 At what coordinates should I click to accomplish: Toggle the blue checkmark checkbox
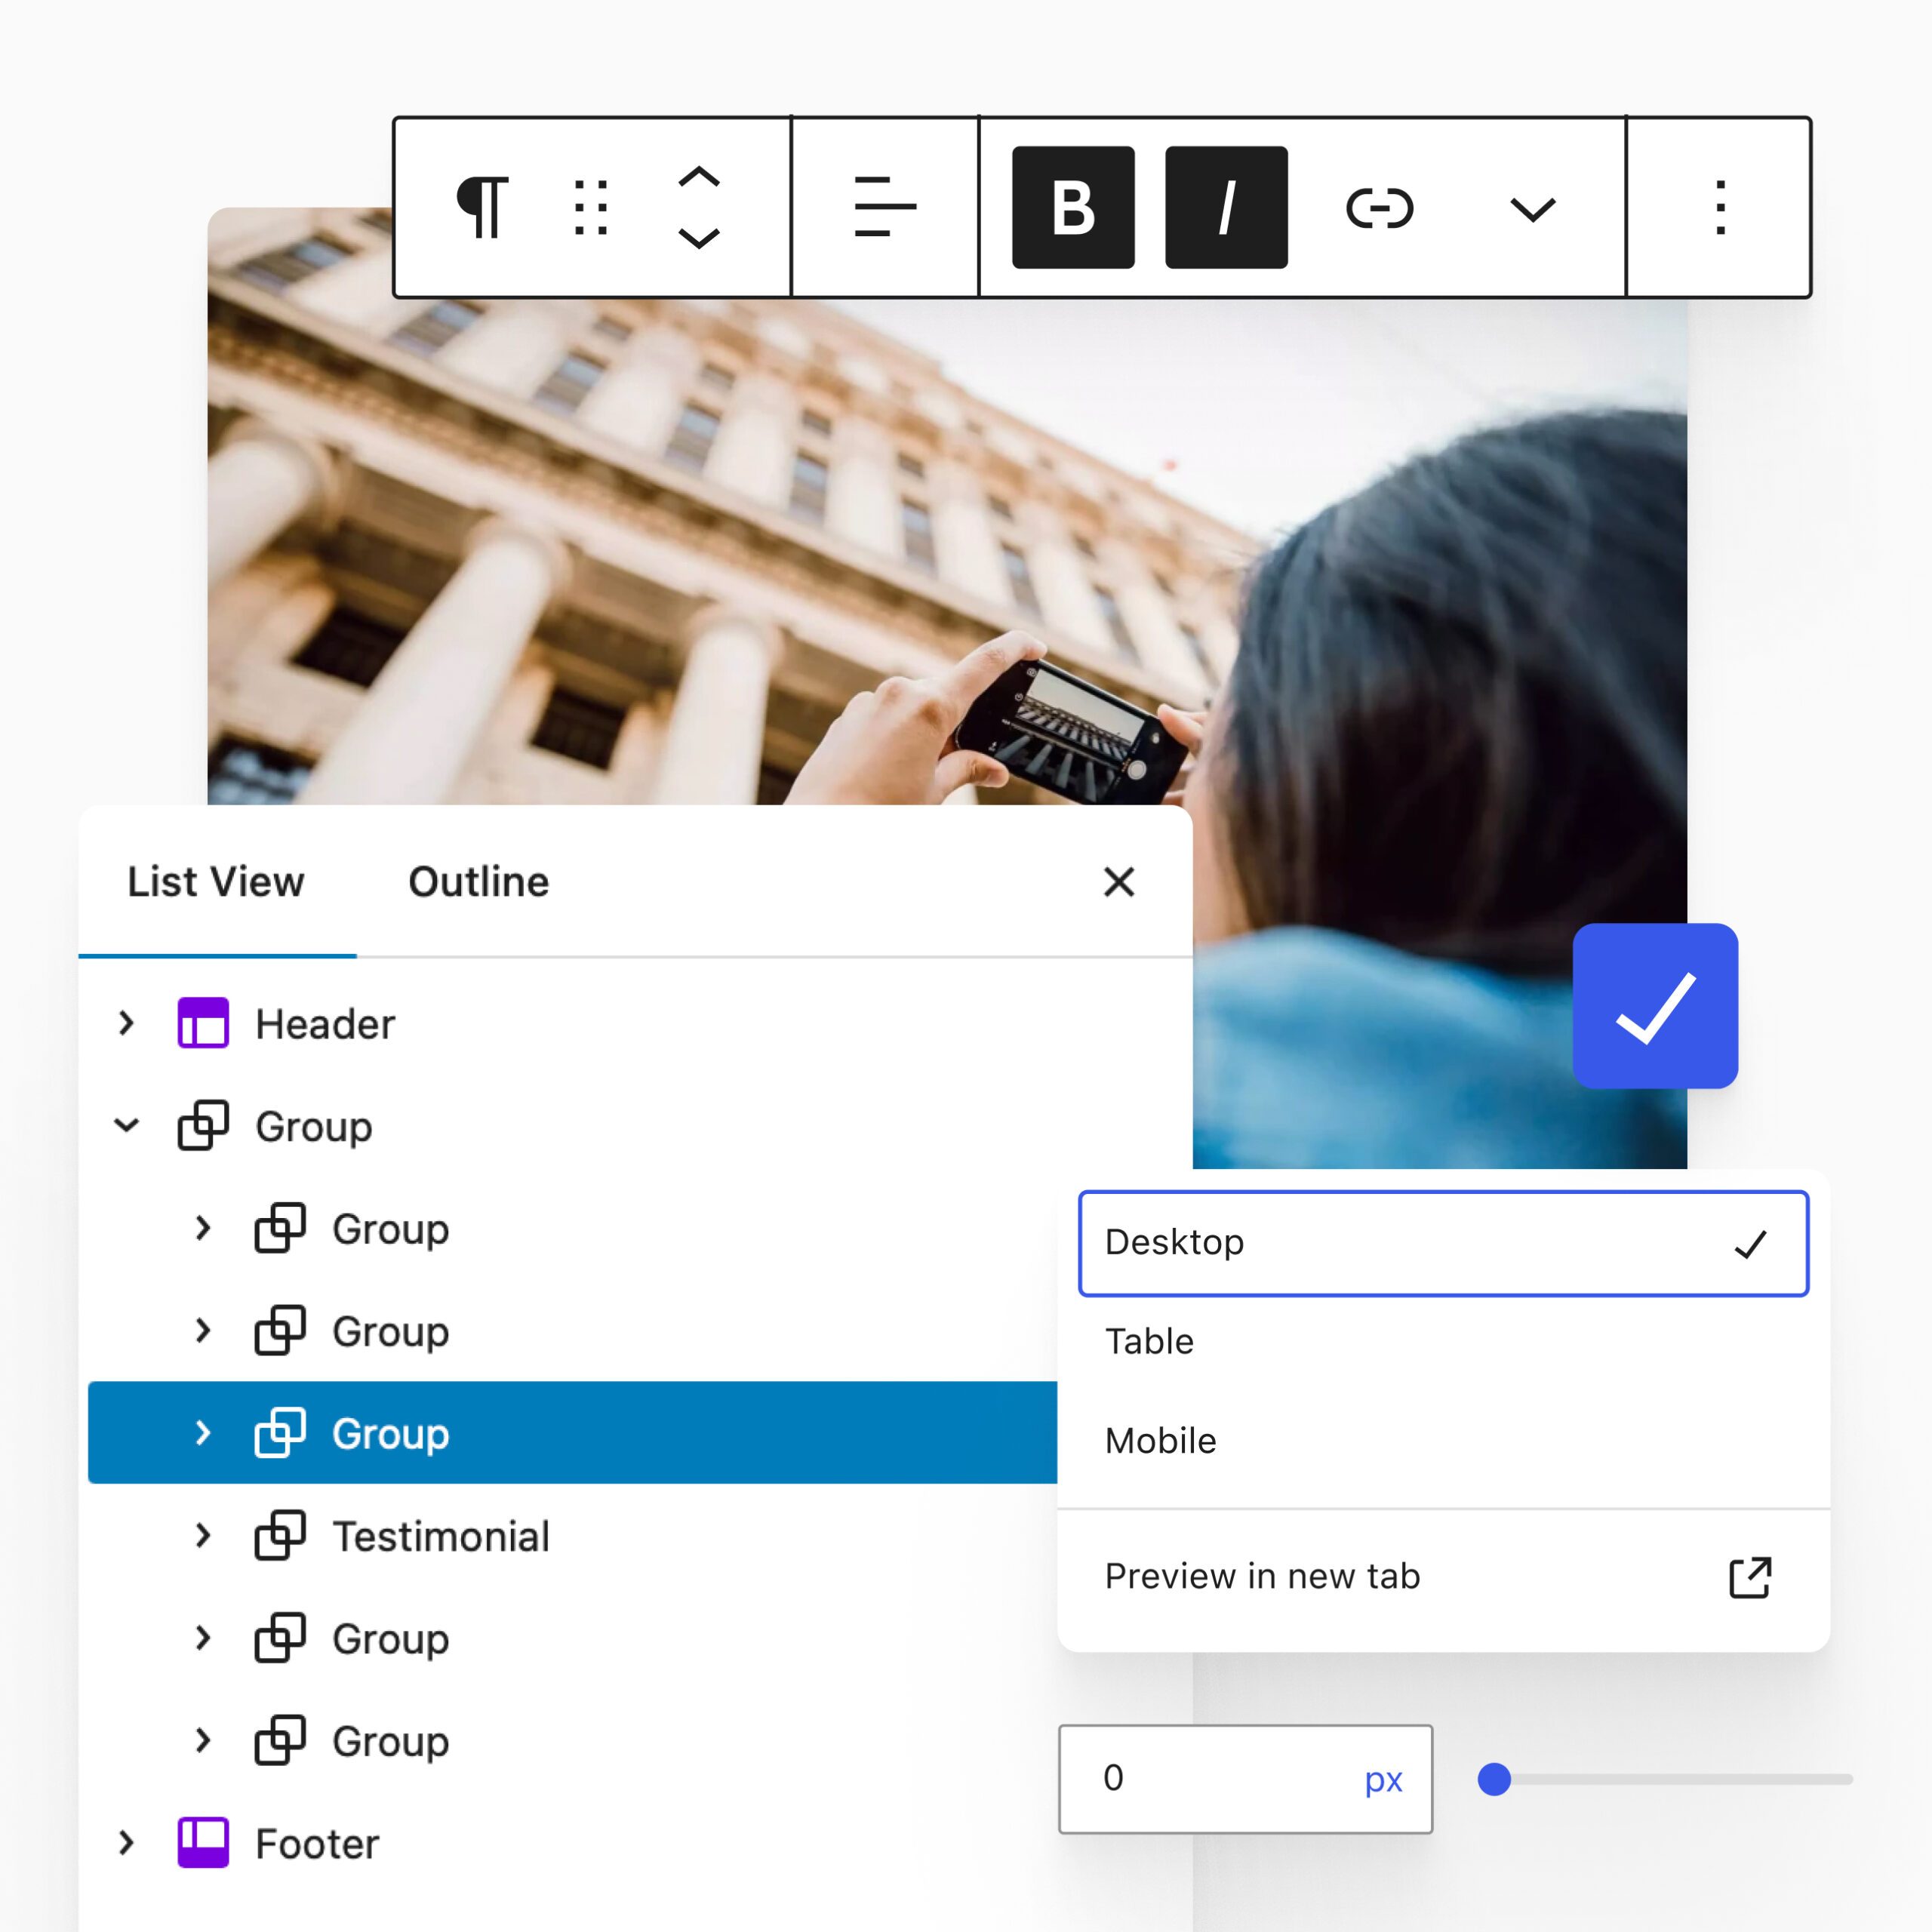click(1655, 1005)
